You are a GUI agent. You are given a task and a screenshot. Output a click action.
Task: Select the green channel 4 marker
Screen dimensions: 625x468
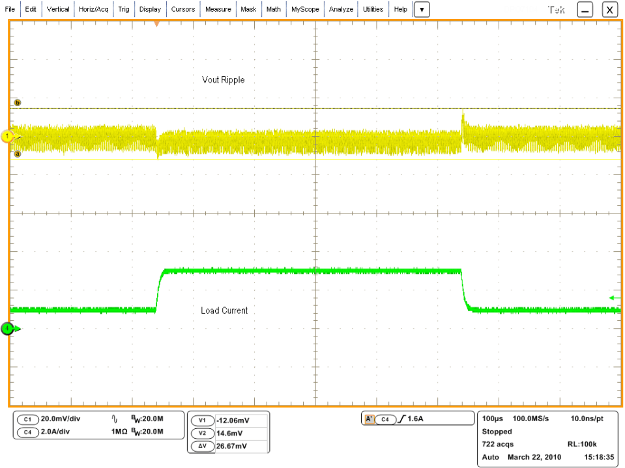pyautogui.click(x=7, y=329)
